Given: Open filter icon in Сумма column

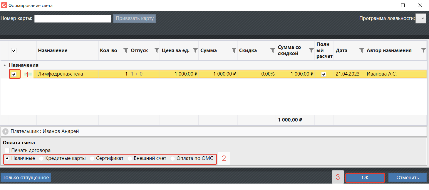Looking at the screenshot, I should [x=234, y=50].
